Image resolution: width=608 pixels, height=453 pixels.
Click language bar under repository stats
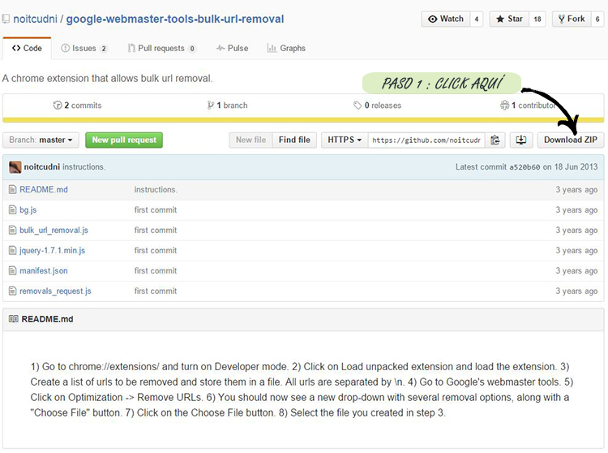point(303,120)
